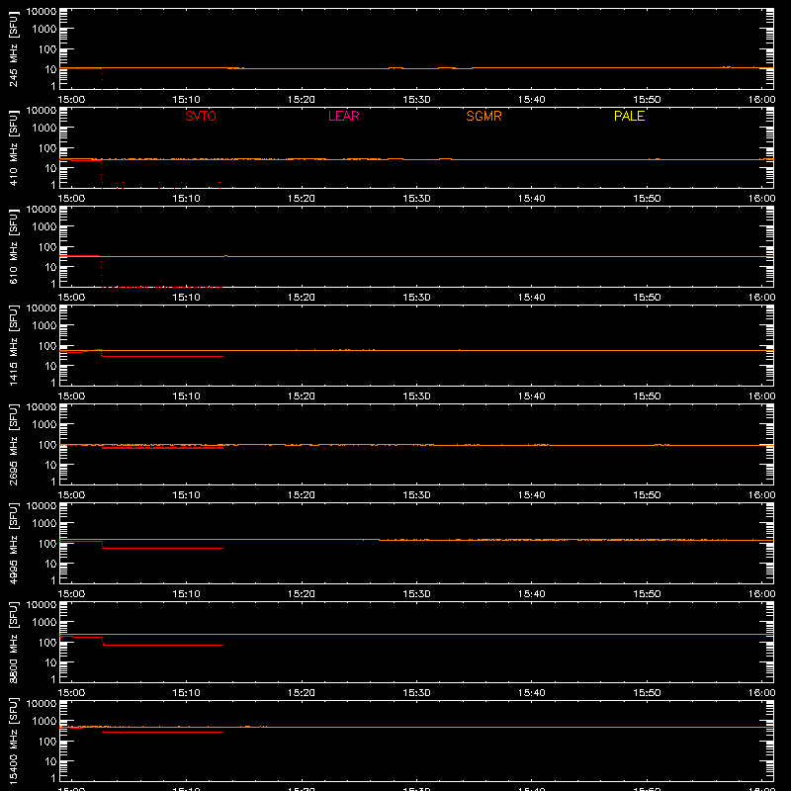Click the orange SGMR trace in 4995 MHz plot
Screen dimensions: 791x791
(x=416, y=540)
